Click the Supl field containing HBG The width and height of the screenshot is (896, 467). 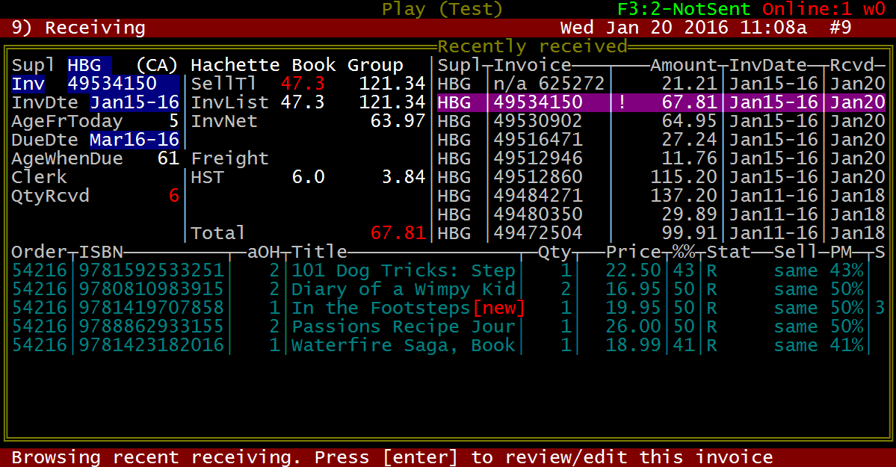pos(89,65)
